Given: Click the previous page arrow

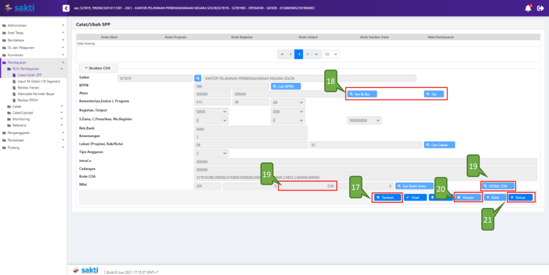Looking at the screenshot, I should click(290, 54).
